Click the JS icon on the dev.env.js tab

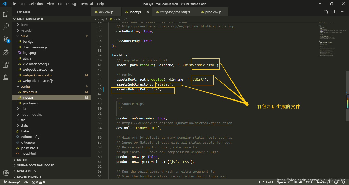pos(96,12)
